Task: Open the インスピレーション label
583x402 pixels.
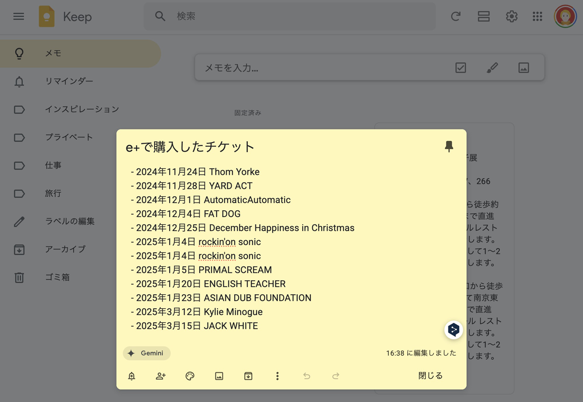Action: [80, 109]
